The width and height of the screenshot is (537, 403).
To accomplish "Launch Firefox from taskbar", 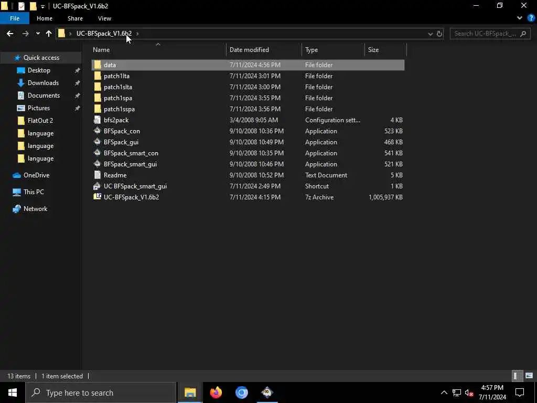I will [216, 393].
